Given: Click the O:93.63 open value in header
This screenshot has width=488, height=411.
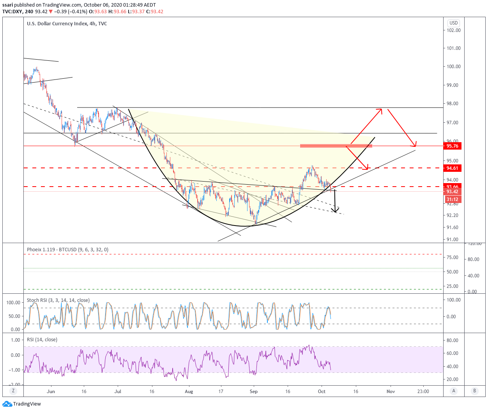Looking at the screenshot, I should click(98, 12).
